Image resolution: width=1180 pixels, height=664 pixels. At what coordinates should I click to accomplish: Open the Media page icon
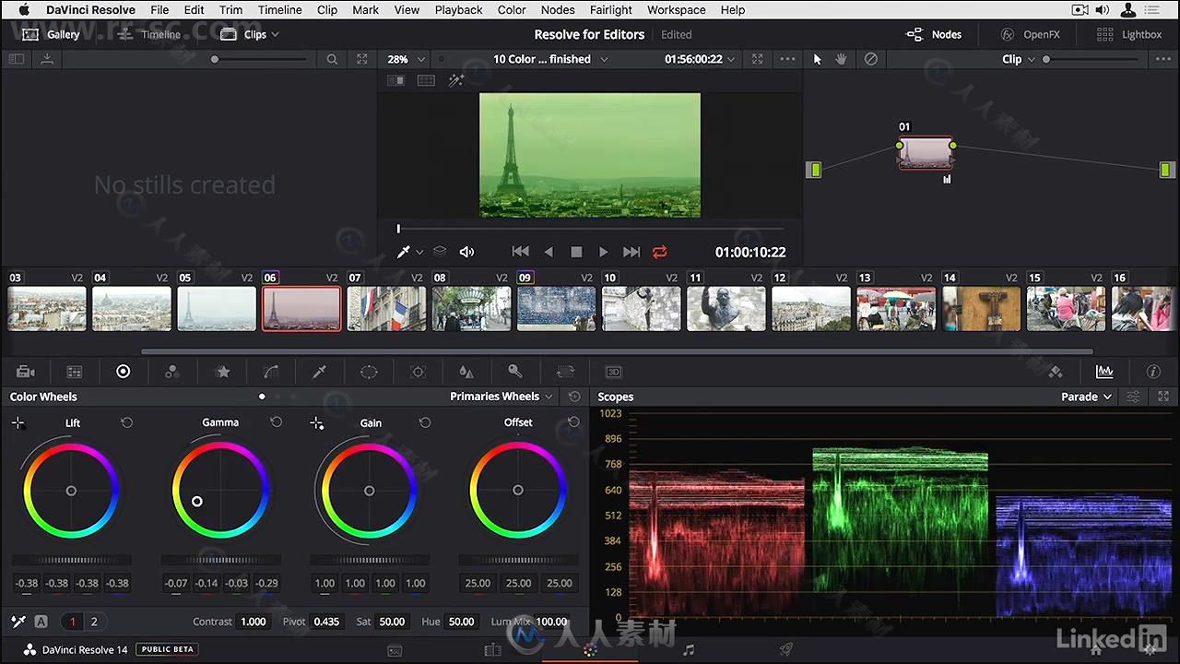point(395,650)
